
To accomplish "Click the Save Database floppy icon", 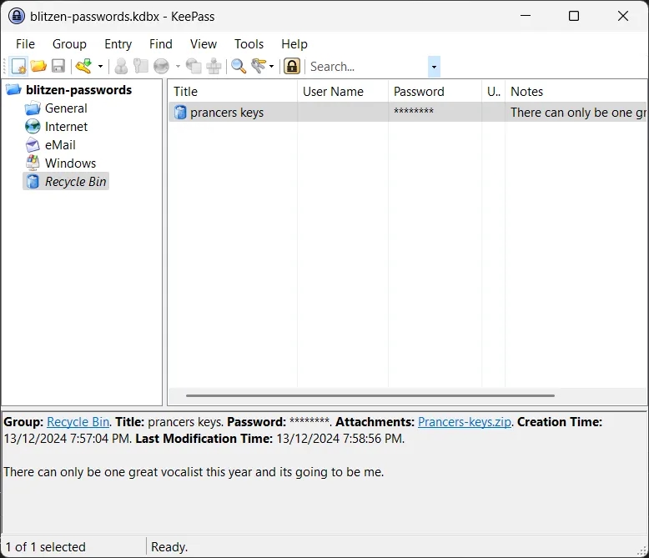I will click(x=58, y=67).
